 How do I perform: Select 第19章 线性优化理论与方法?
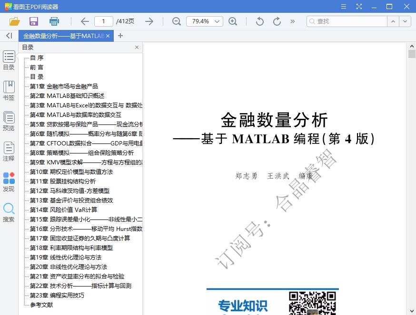click(66, 258)
